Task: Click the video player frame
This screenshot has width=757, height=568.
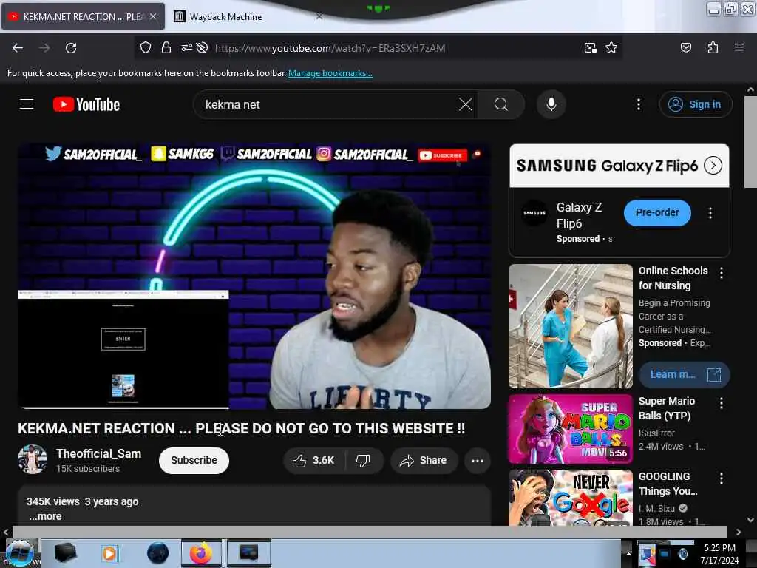Action: click(x=254, y=277)
